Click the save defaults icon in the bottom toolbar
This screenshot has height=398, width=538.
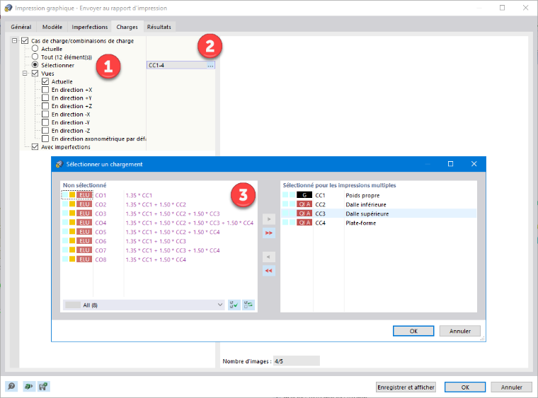click(44, 387)
